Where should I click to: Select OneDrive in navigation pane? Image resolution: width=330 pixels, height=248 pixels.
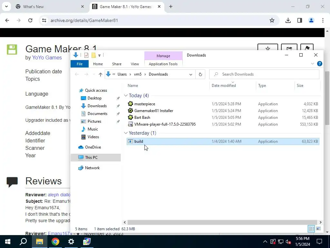93,147
